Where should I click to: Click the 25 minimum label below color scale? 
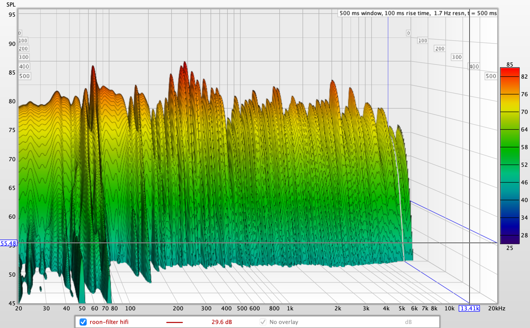coord(510,248)
